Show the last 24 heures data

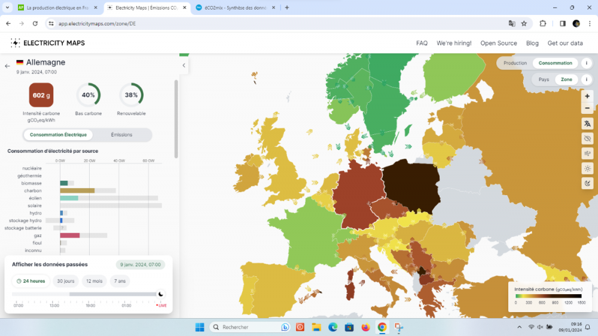31,281
